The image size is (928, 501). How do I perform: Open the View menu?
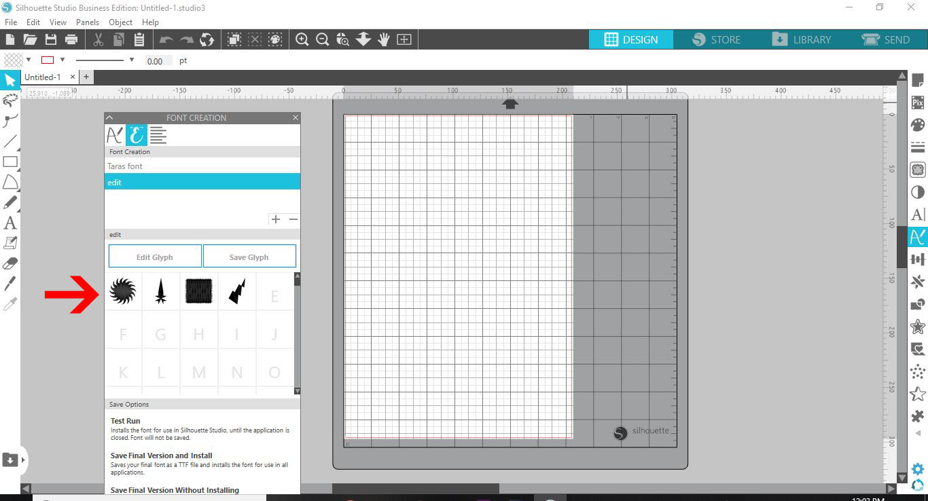pos(58,22)
